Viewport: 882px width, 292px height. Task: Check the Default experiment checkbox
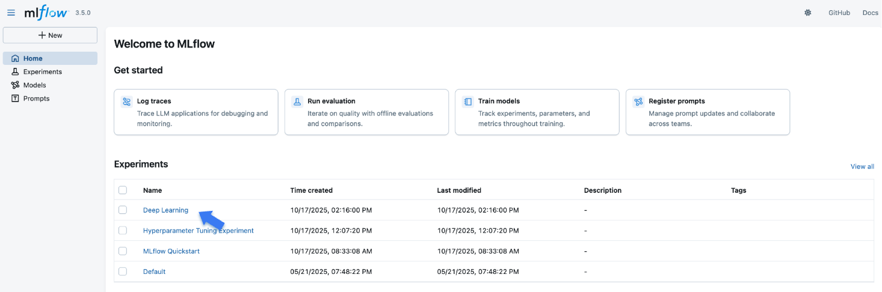[123, 271]
